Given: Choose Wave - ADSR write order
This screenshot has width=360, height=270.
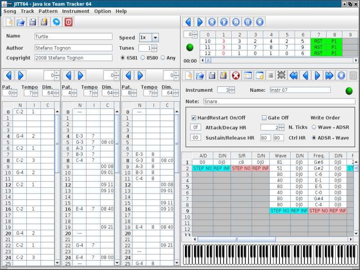Looking at the screenshot, I should click(x=314, y=127).
